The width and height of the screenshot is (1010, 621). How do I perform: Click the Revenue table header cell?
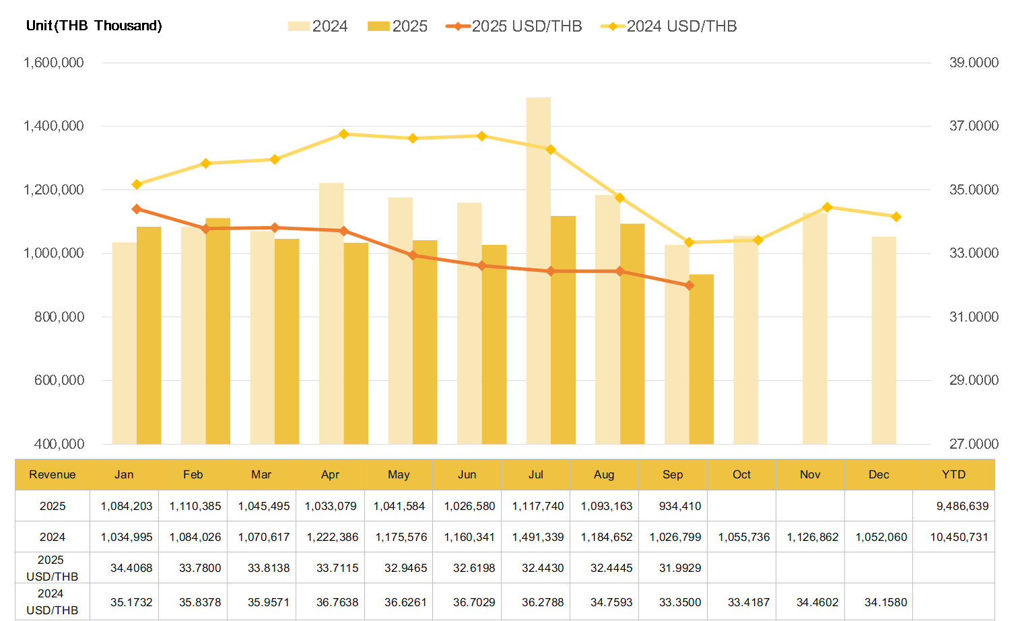[53, 474]
